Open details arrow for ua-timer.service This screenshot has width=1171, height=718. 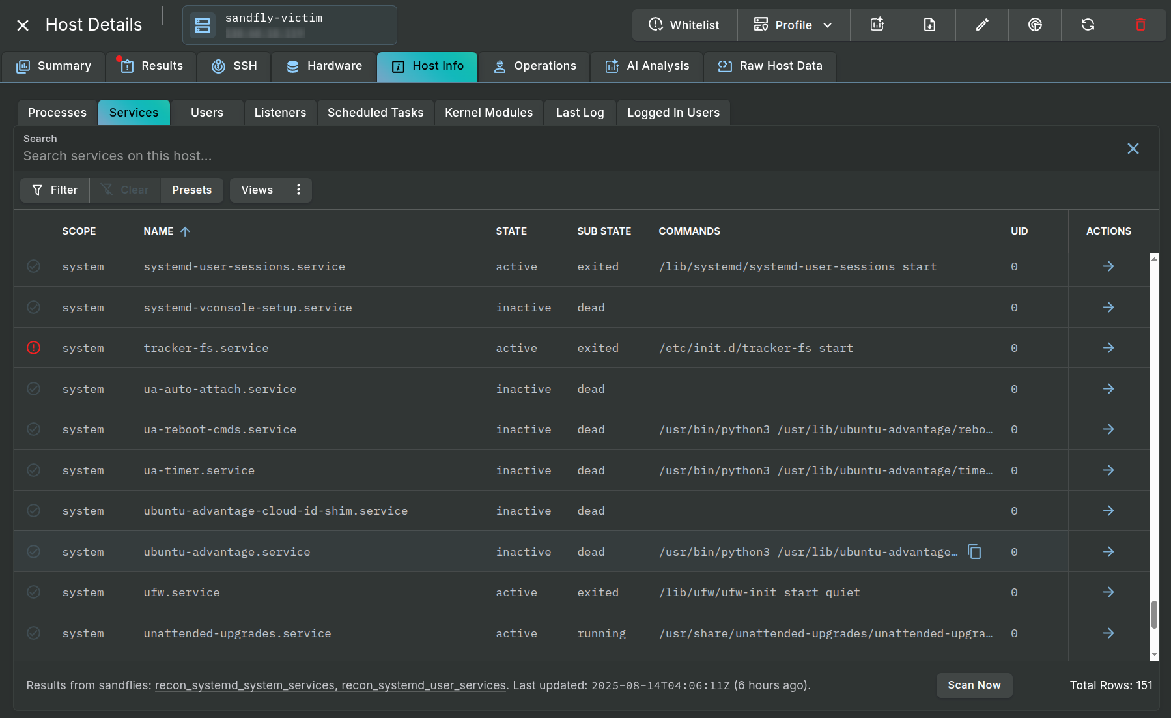tap(1108, 470)
